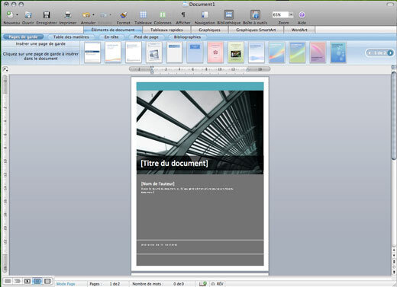Switch to the Graphiques tab
This screenshot has height=287, width=397.
tap(209, 30)
